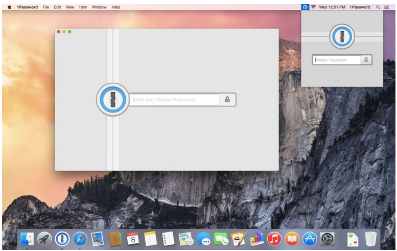
Task: Open Reminders from the Dock
Action: [168, 239]
